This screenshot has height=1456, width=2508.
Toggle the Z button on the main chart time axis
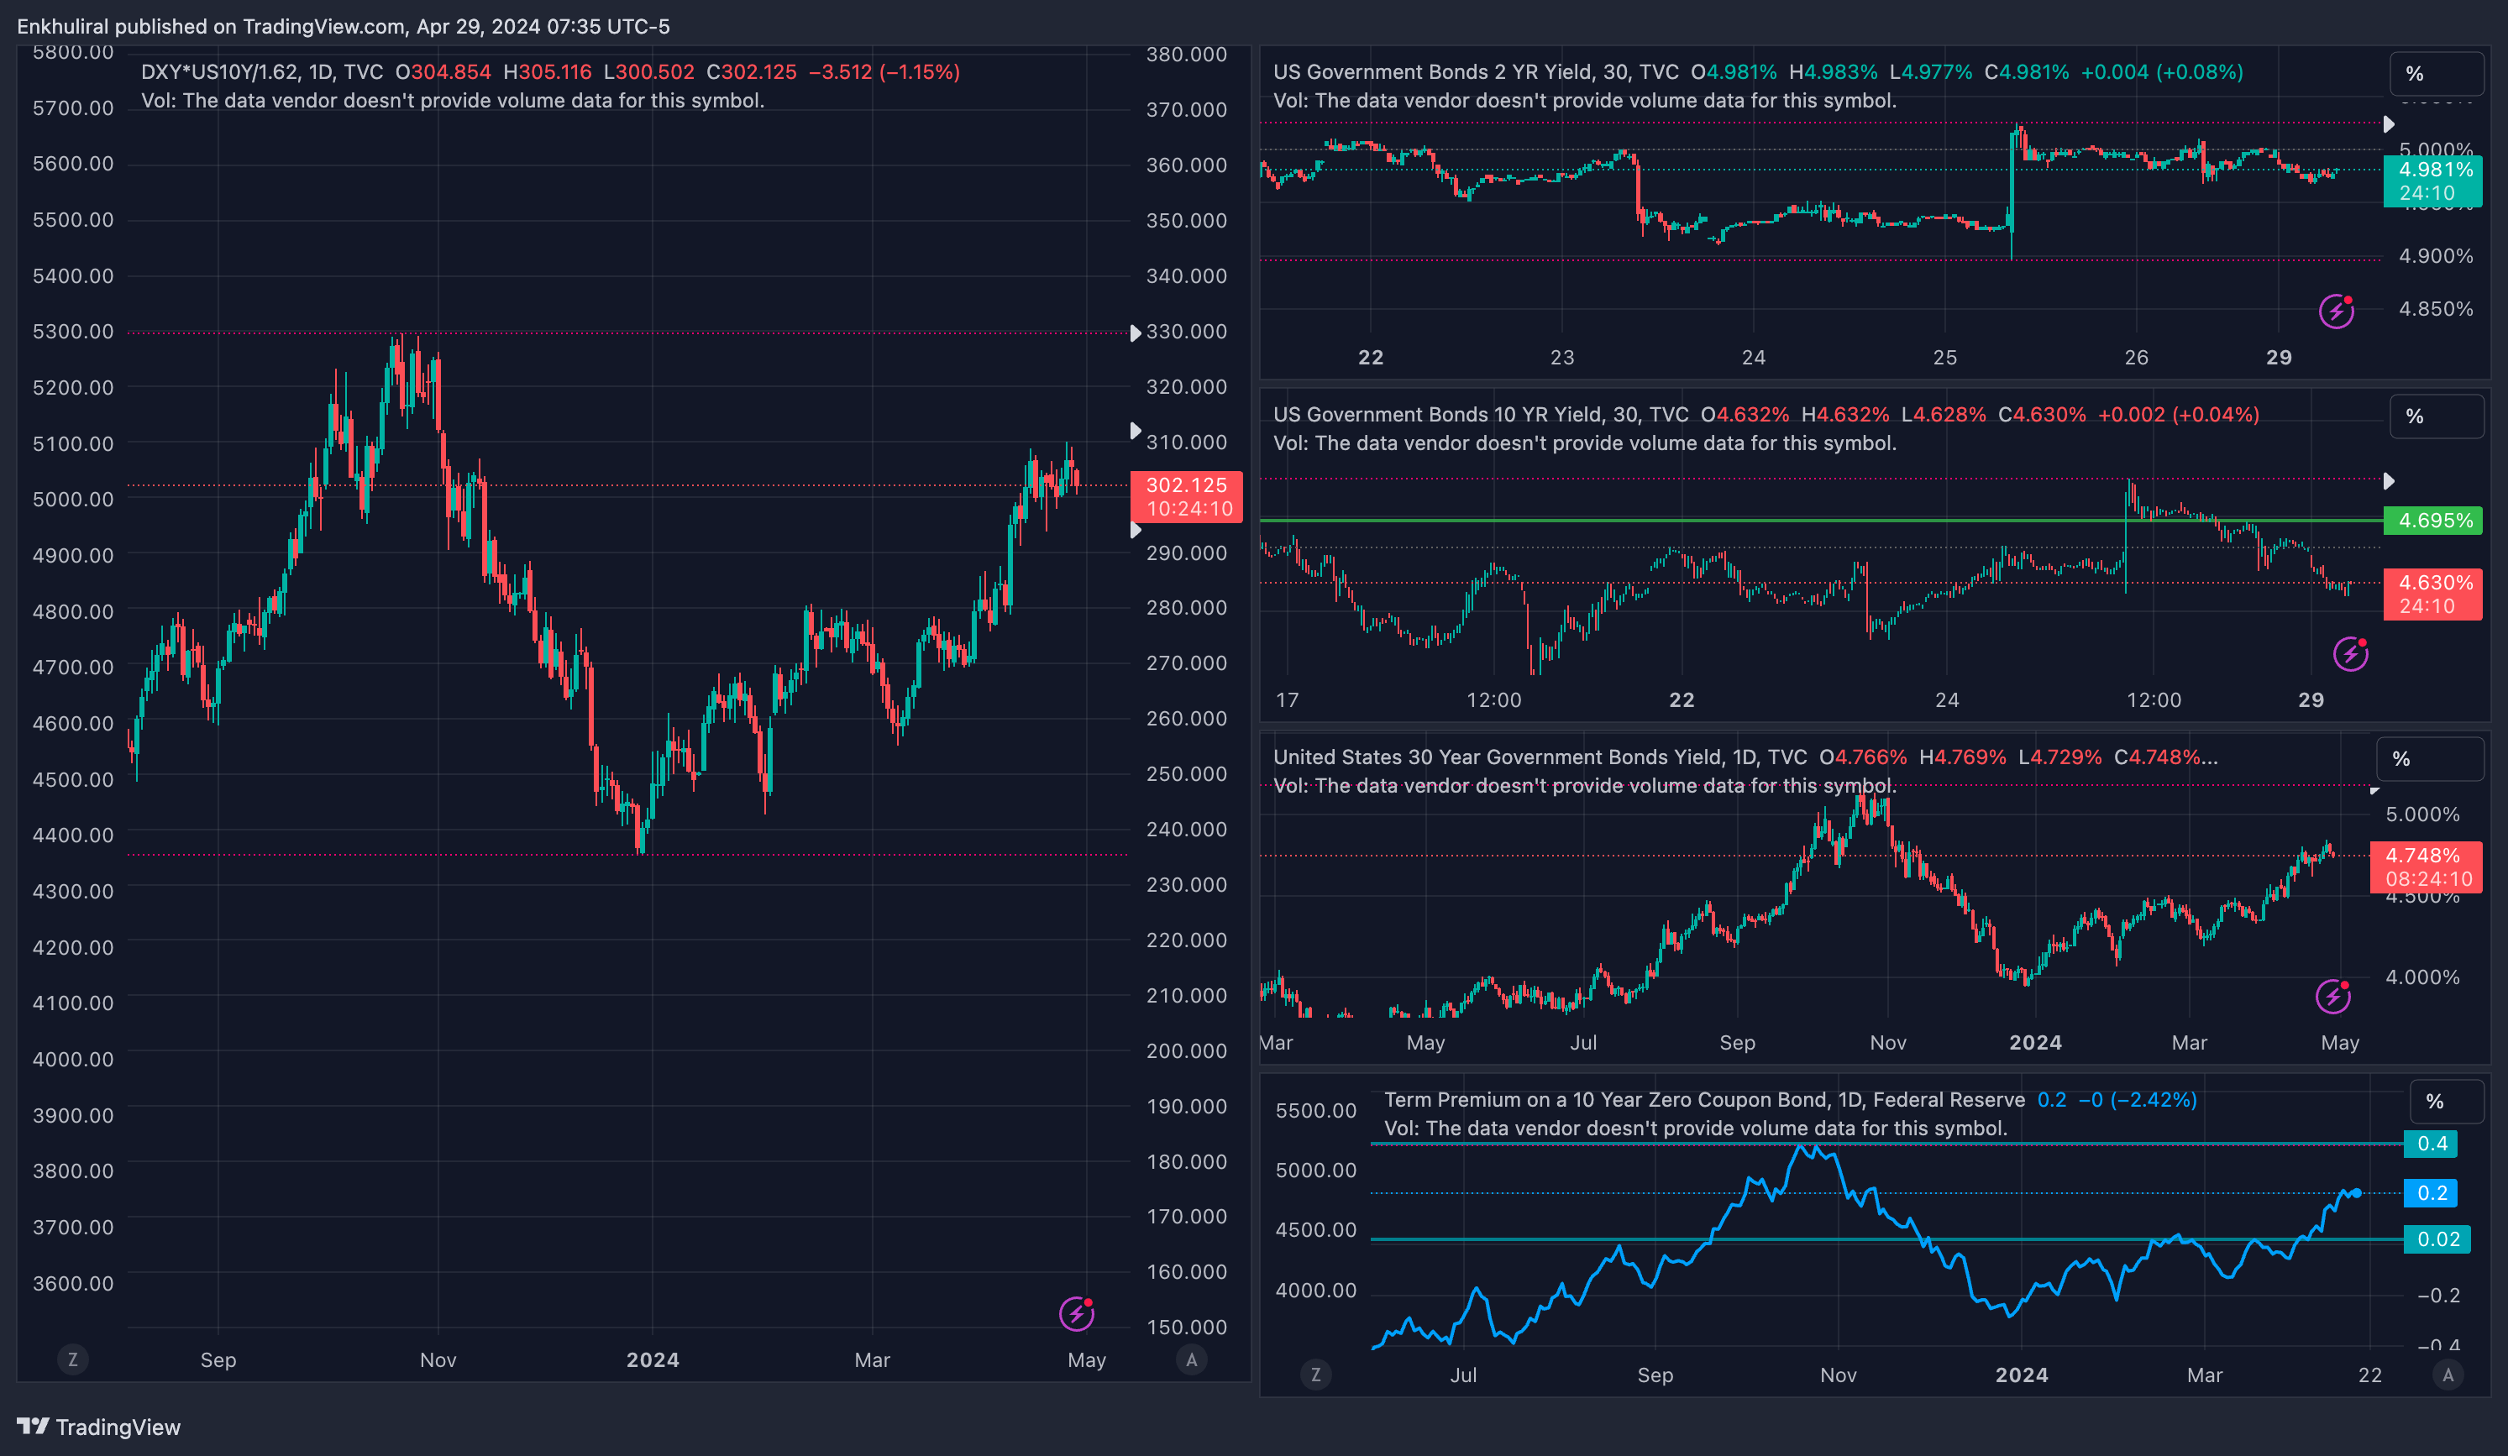(x=72, y=1359)
